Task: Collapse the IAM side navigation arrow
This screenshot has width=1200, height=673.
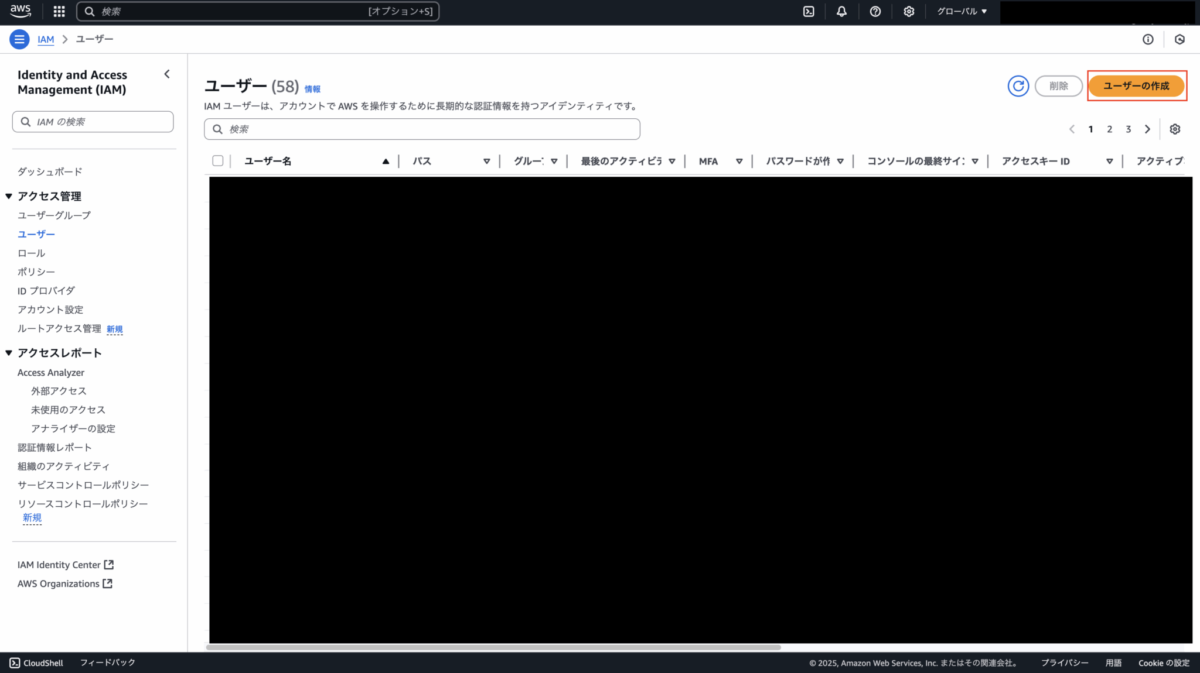Action: 167,74
